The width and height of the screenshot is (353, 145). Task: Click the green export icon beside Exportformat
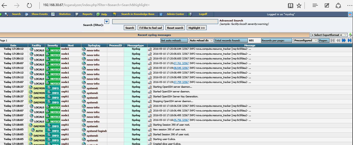click(x=350, y=35)
